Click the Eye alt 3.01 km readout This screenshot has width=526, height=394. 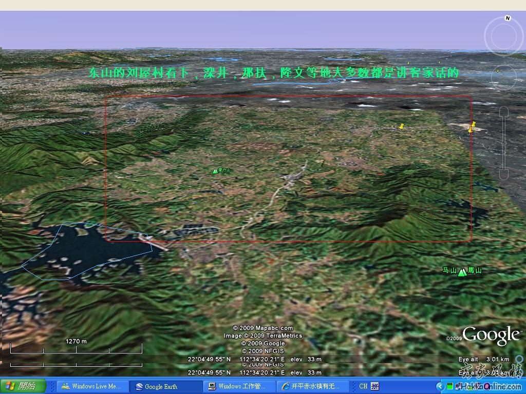tap(484, 360)
